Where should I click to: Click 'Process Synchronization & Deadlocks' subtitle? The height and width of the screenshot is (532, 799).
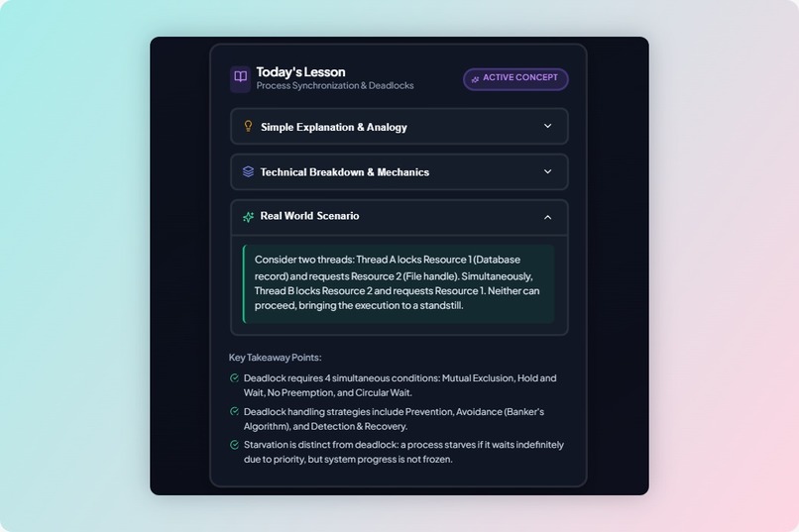pyautogui.click(x=335, y=85)
